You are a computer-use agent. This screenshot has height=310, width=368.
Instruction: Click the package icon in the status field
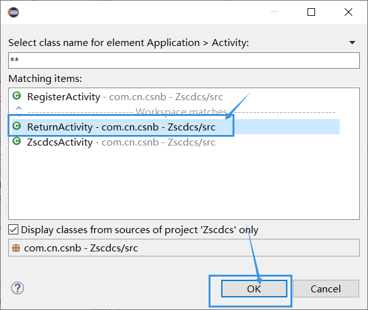[16, 248]
